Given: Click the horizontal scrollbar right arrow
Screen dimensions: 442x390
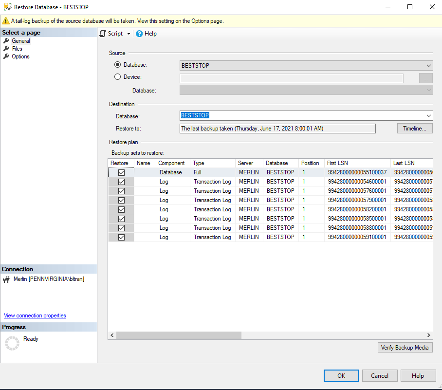Looking at the screenshot, I should tap(429, 335).
